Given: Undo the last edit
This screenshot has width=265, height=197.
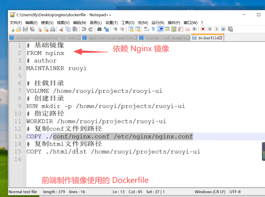Looking at the screenshot, I should click(84, 29).
